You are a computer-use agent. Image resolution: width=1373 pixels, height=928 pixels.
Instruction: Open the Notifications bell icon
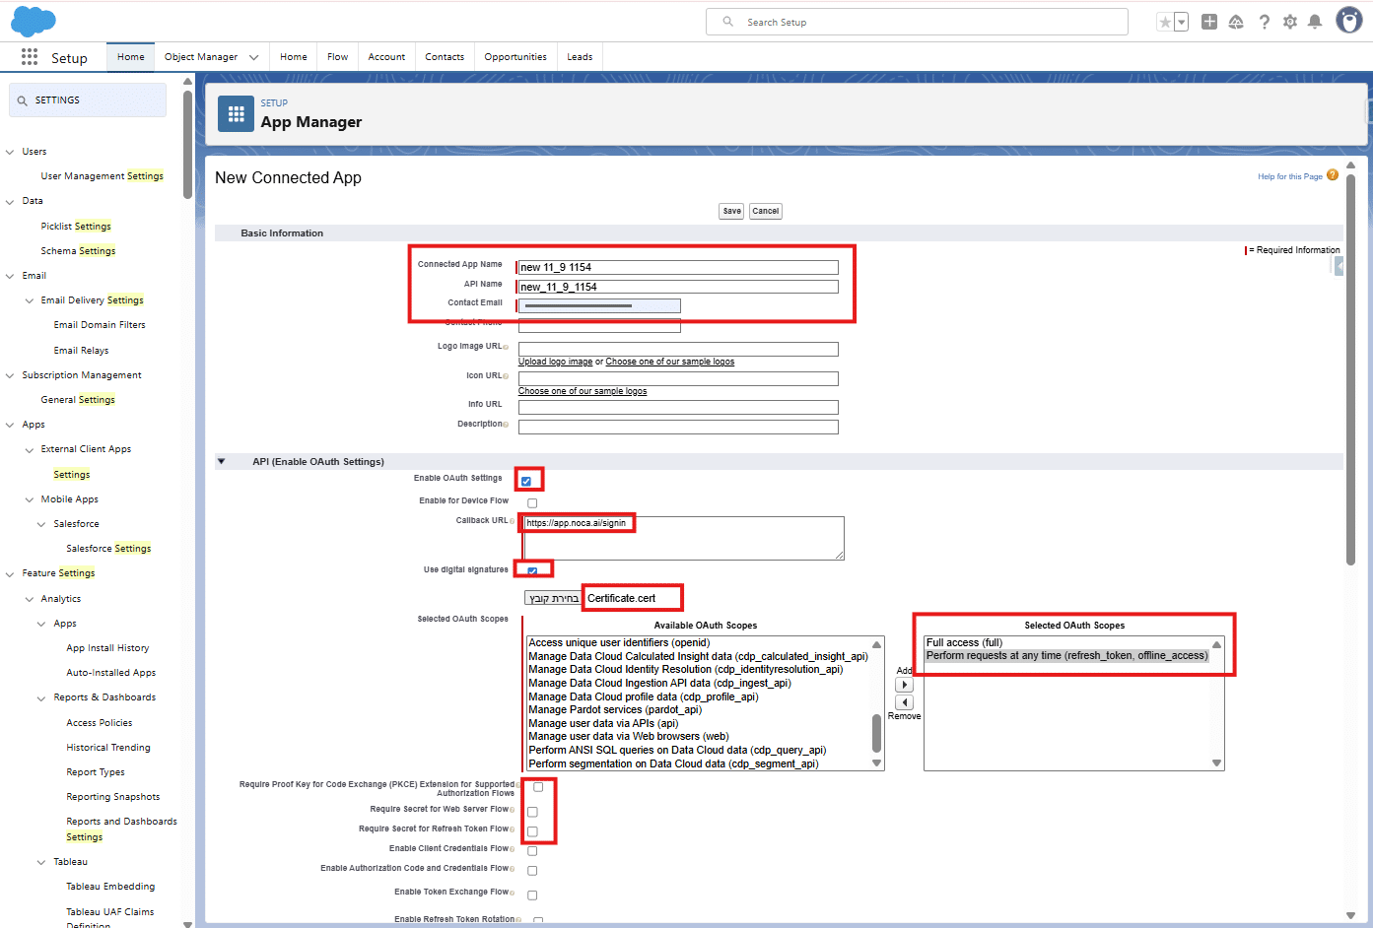(x=1315, y=22)
